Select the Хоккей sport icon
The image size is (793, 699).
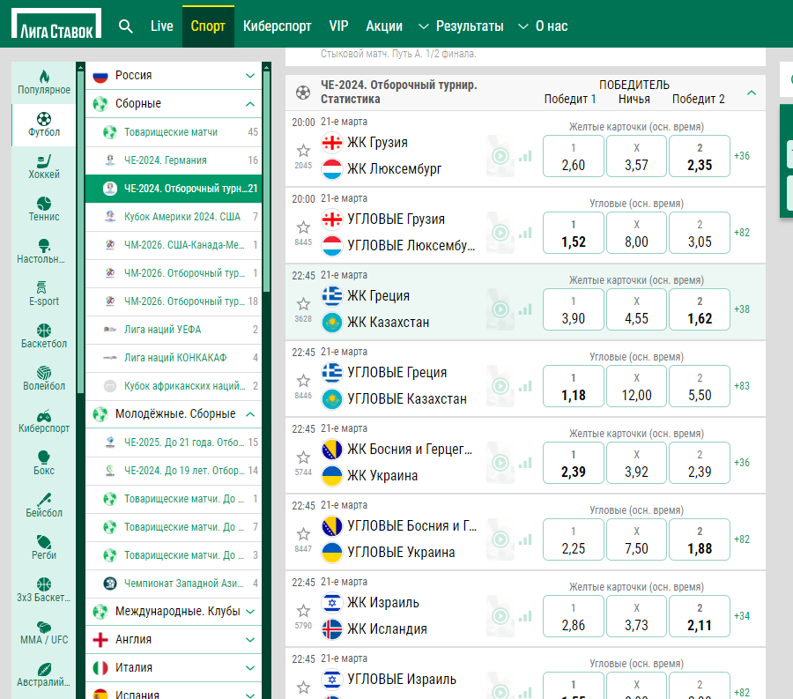(44, 161)
